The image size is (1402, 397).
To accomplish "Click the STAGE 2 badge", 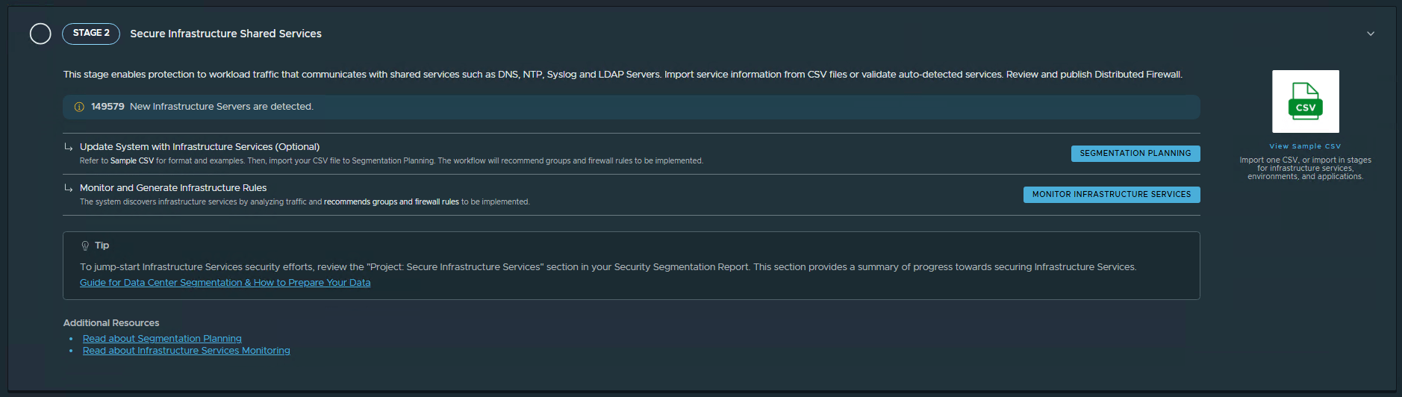I will click(91, 34).
